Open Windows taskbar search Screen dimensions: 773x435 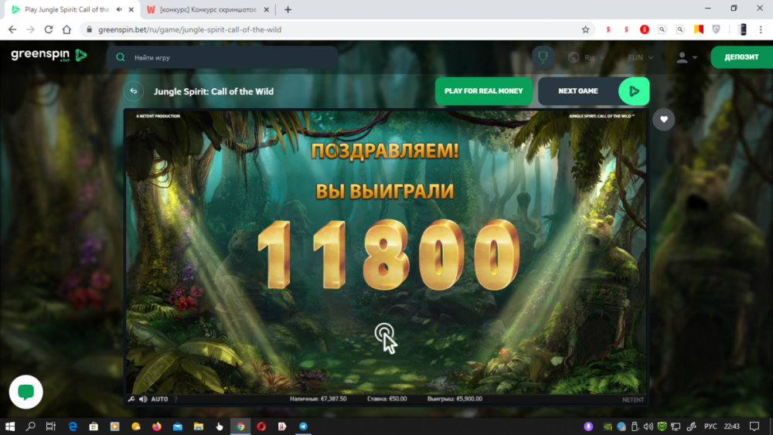(x=31, y=427)
